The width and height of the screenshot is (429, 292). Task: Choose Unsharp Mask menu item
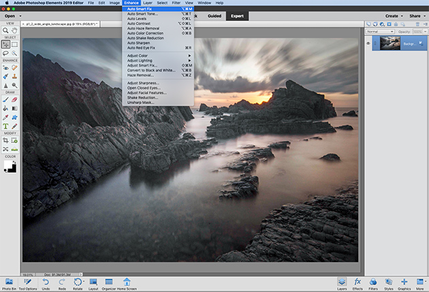(158, 103)
